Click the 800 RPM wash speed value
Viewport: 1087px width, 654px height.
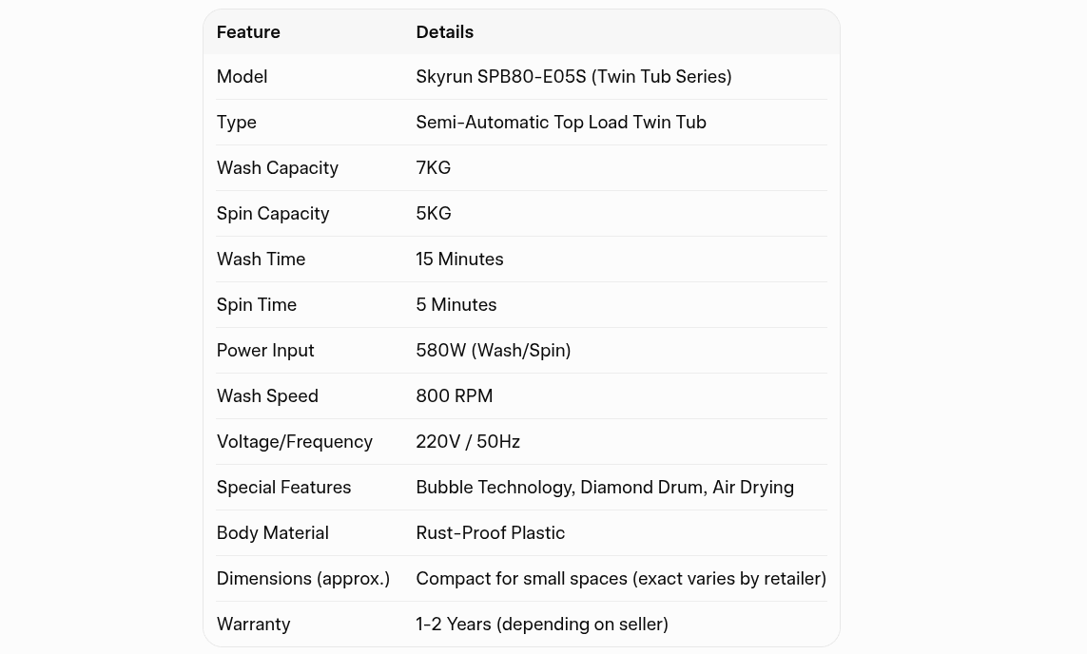coord(454,396)
